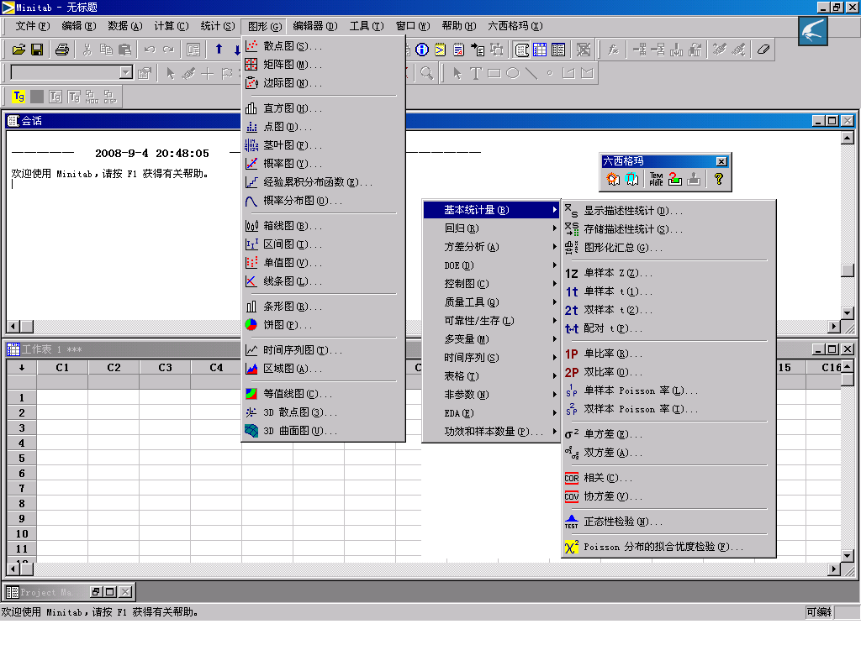Choose Paired t (配对 t) entry

(x=668, y=328)
